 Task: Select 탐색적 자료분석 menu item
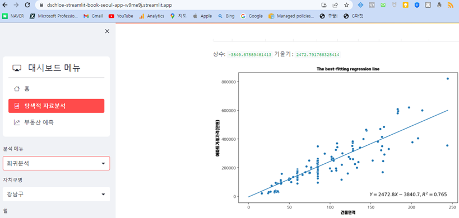[56, 106]
